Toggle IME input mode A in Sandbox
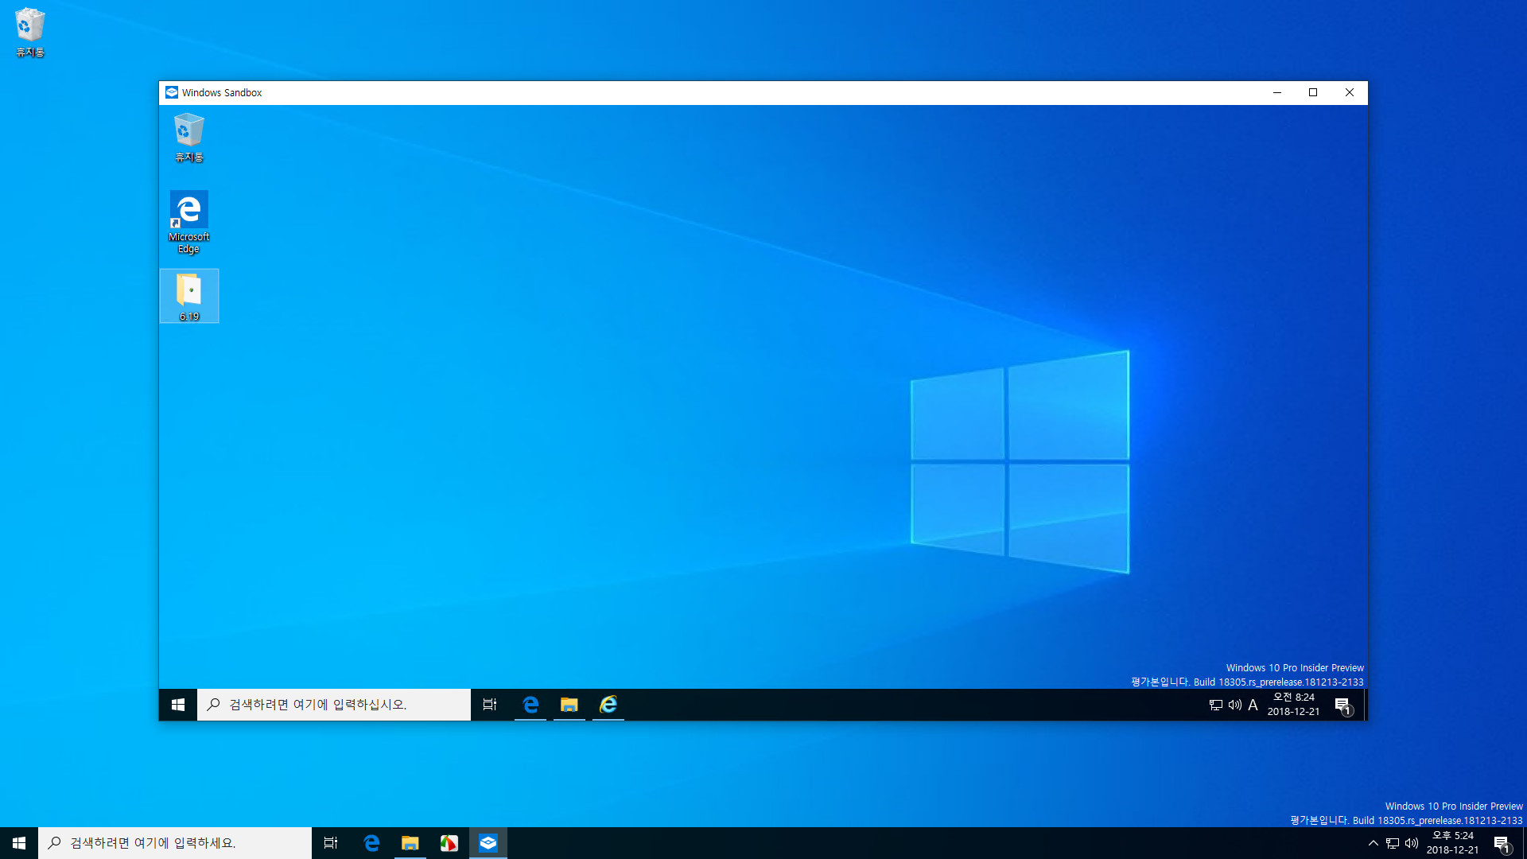The width and height of the screenshot is (1527, 859). point(1253,705)
